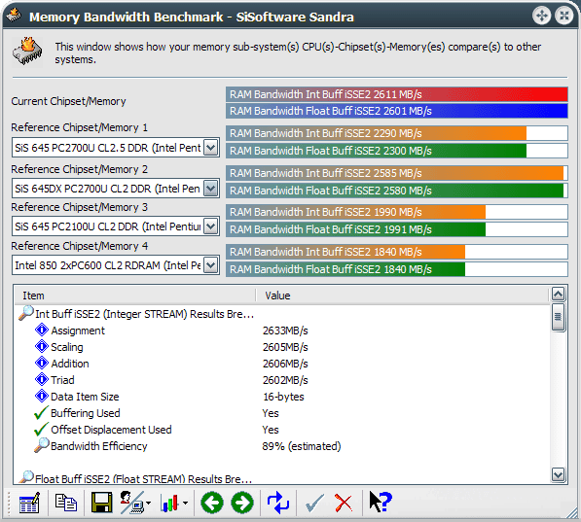The image size is (581, 522).
Task: Click the Item column header
Action: pyautogui.click(x=135, y=296)
